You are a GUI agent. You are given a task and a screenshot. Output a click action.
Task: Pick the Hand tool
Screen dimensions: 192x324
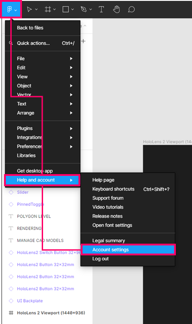click(117, 9)
